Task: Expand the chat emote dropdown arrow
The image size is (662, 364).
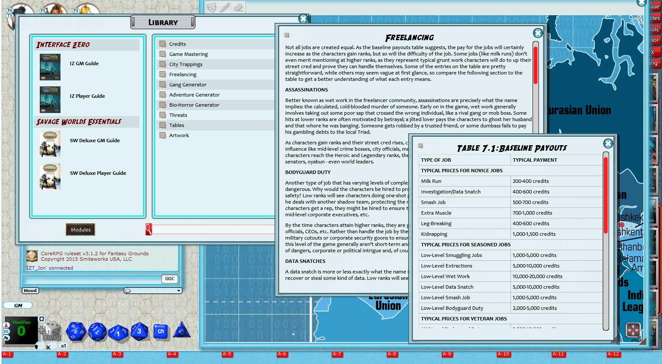Action: pyautogui.click(x=179, y=291)
